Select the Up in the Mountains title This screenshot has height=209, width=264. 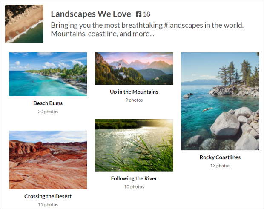click(134, 92)
